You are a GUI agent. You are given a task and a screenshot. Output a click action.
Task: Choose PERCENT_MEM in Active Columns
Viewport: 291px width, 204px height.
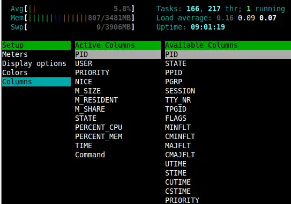(99, 137)
